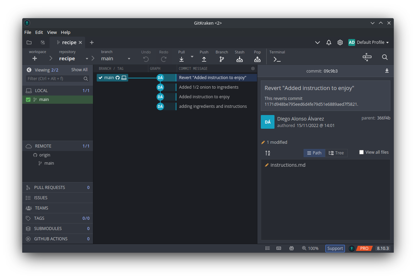Select commit adding ingredients and instructions

(x=213, y=106)
